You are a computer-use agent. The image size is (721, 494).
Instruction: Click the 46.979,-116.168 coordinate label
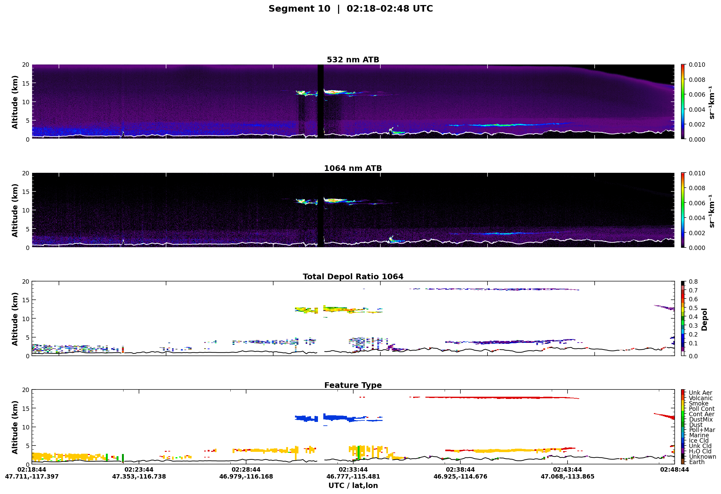[x=246, y=476]
